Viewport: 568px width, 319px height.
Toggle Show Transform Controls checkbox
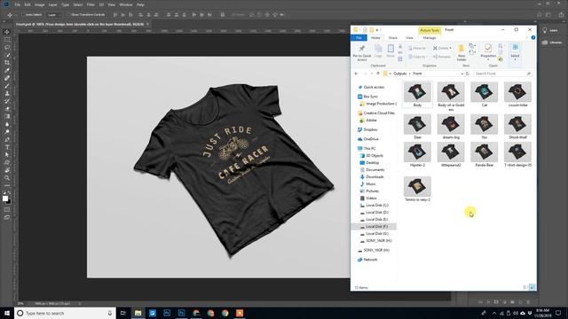click(67, 15)
